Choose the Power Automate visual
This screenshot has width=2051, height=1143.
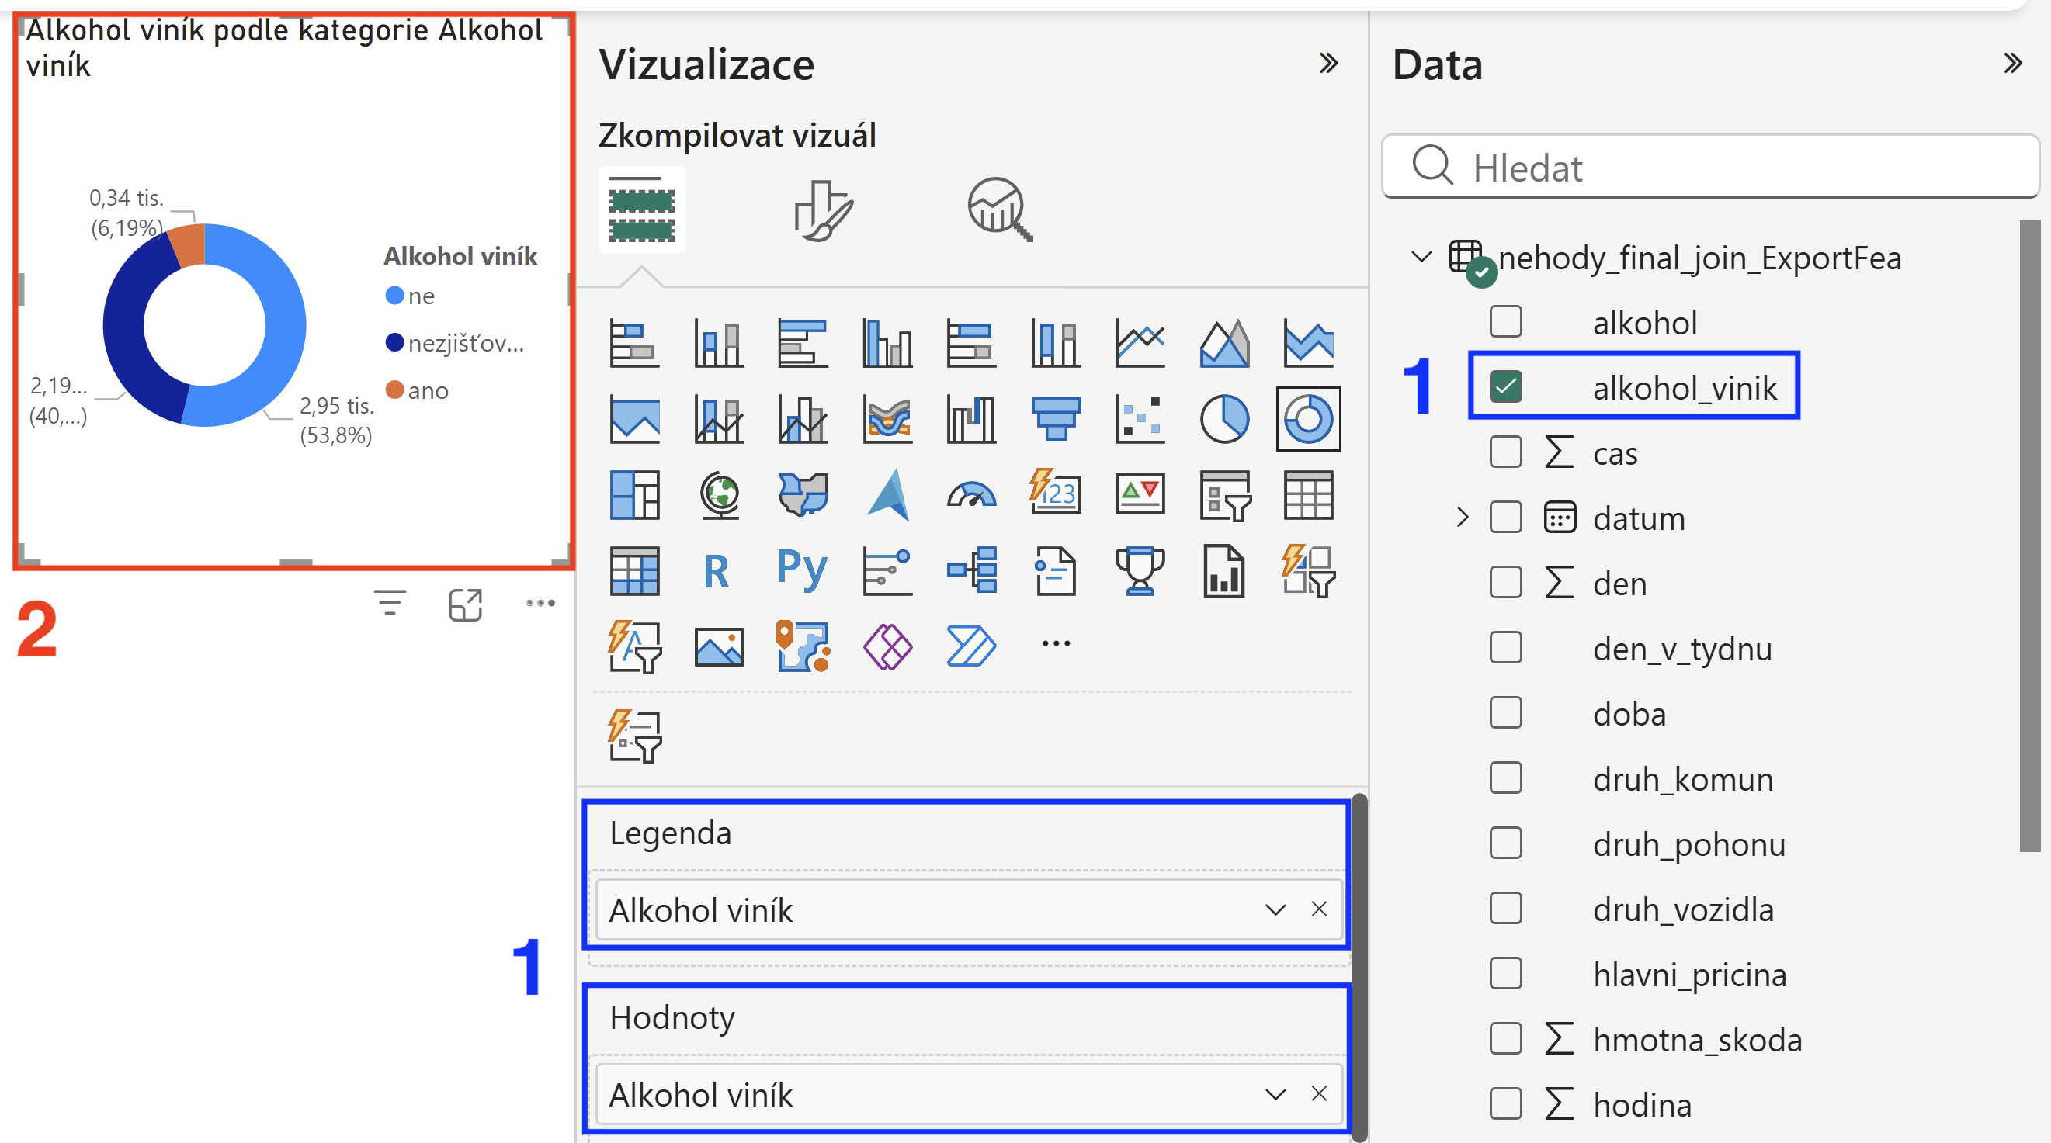[x=970, y=646]
